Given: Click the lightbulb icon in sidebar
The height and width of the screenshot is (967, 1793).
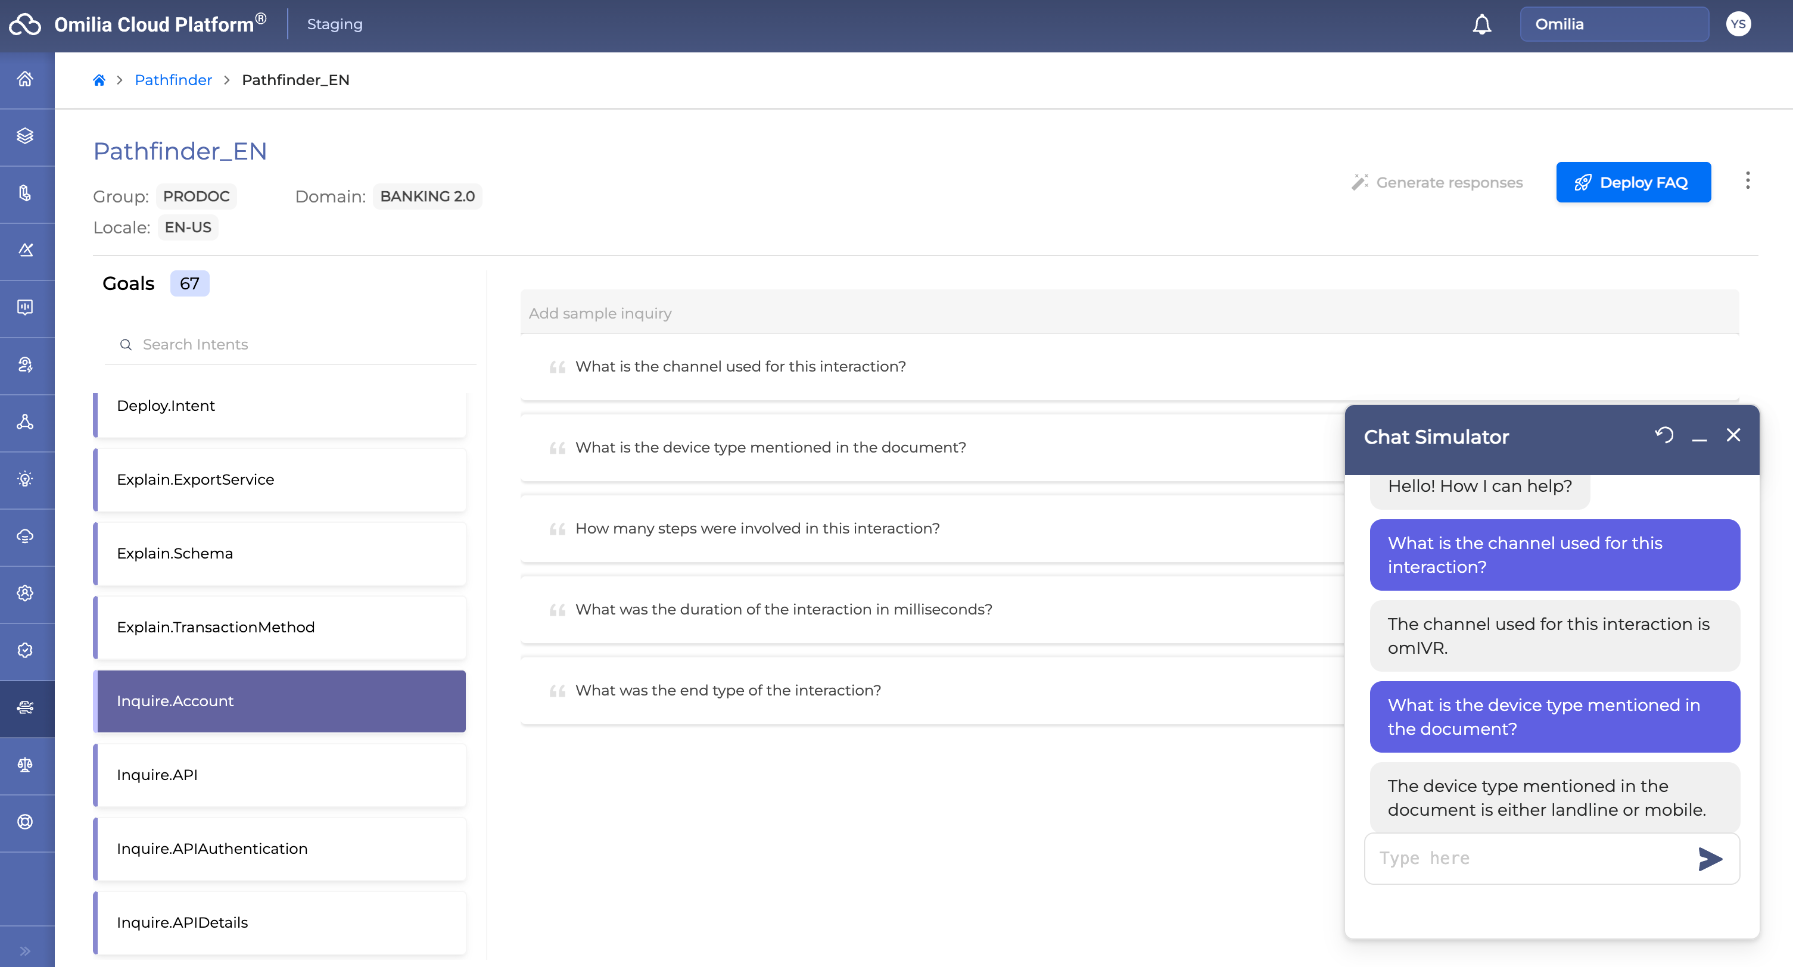Looking at the screenshot, I should pos(26,479).
